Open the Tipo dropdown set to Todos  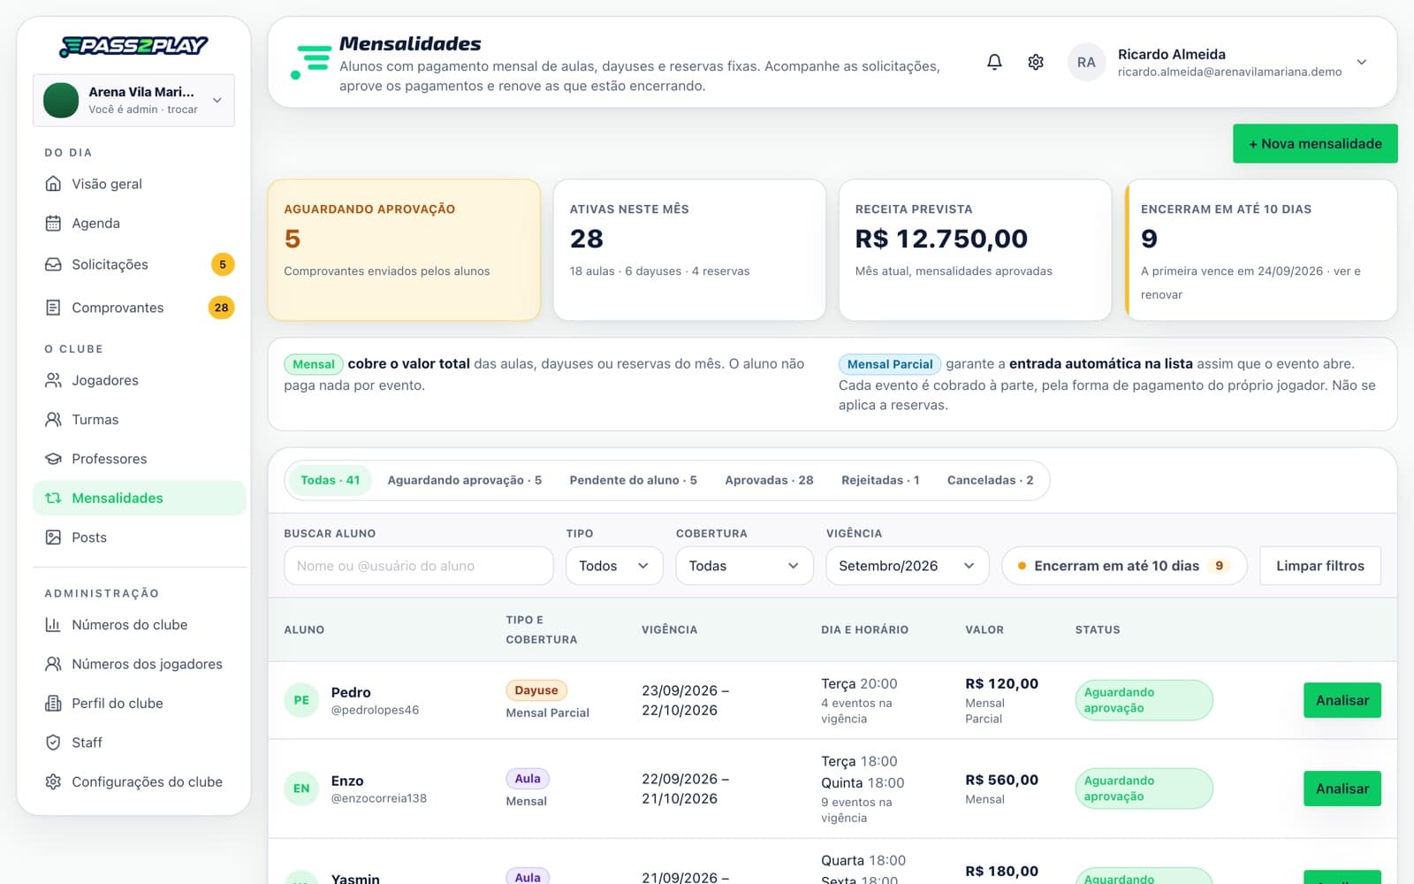(614, 566)
